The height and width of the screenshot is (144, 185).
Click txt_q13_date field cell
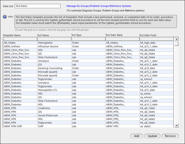coord(157,90)
